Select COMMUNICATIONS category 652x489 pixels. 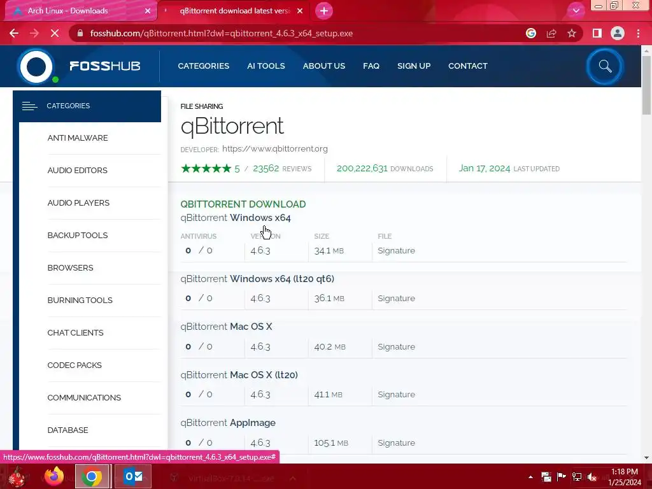84,397
